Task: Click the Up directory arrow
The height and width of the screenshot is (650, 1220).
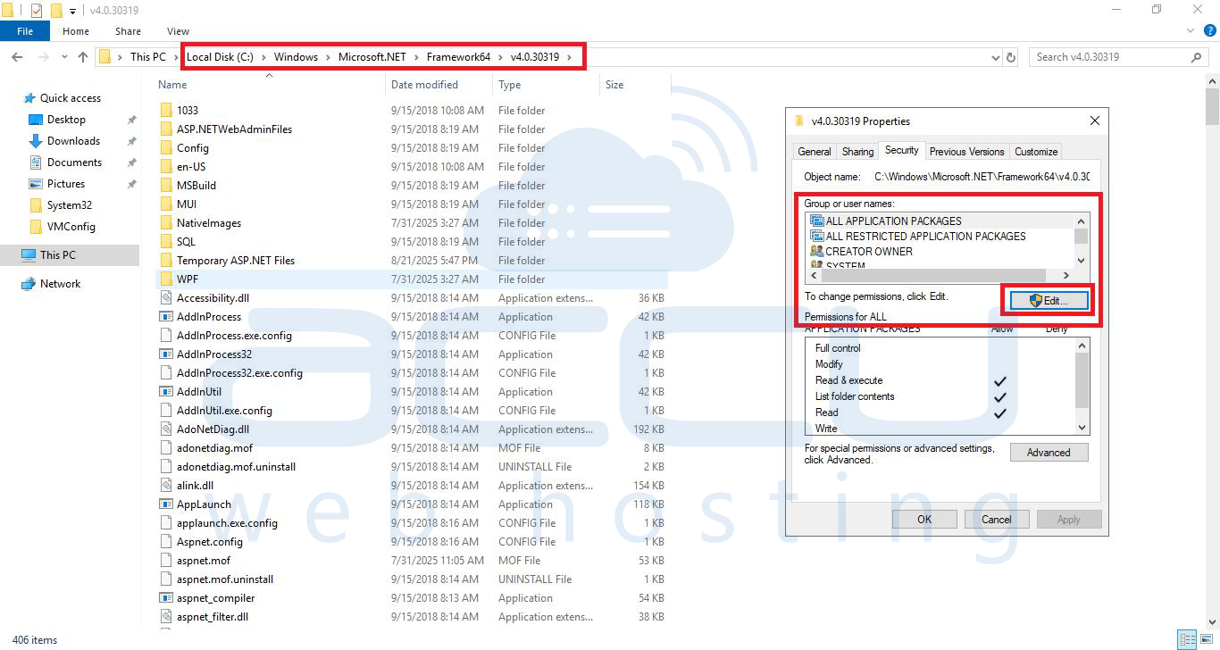Action: pyautogui.click(x=83, y=57)
